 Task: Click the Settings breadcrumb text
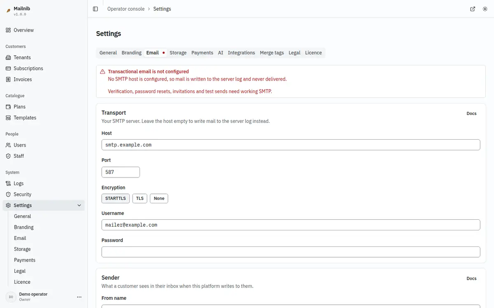point(162,9)
